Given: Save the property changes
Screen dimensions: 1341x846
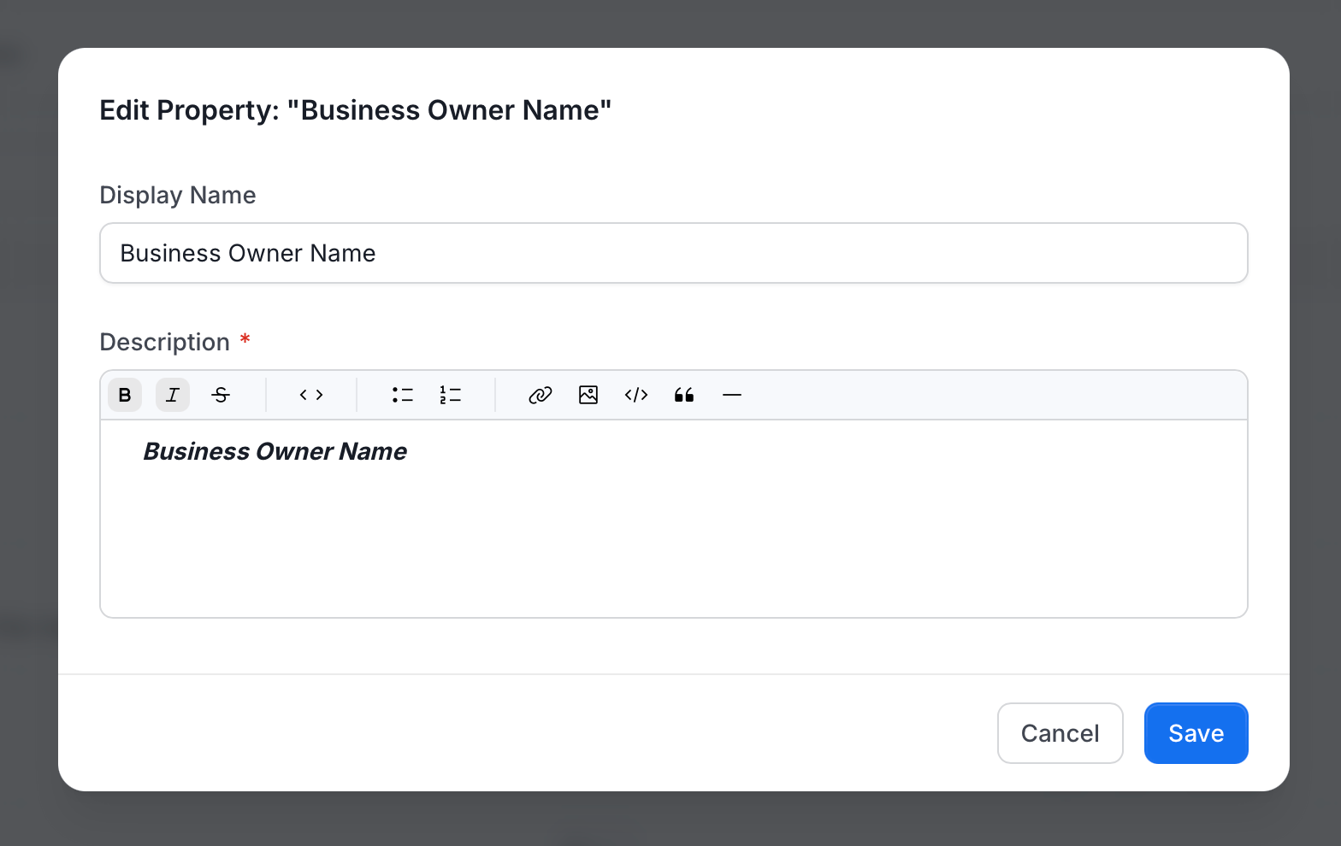Looking at the screenshot, I should [1196, 733].
